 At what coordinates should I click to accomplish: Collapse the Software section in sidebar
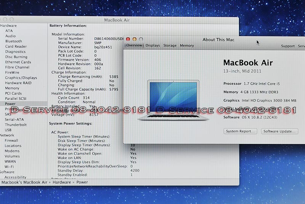coord(7,172)
